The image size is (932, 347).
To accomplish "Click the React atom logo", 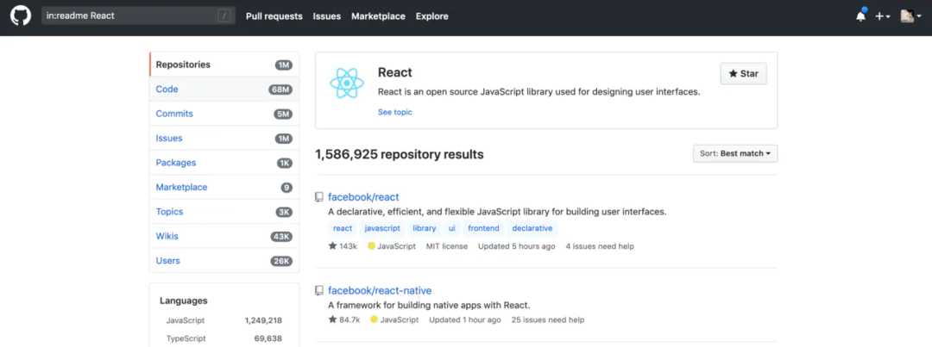I will 347,84.
